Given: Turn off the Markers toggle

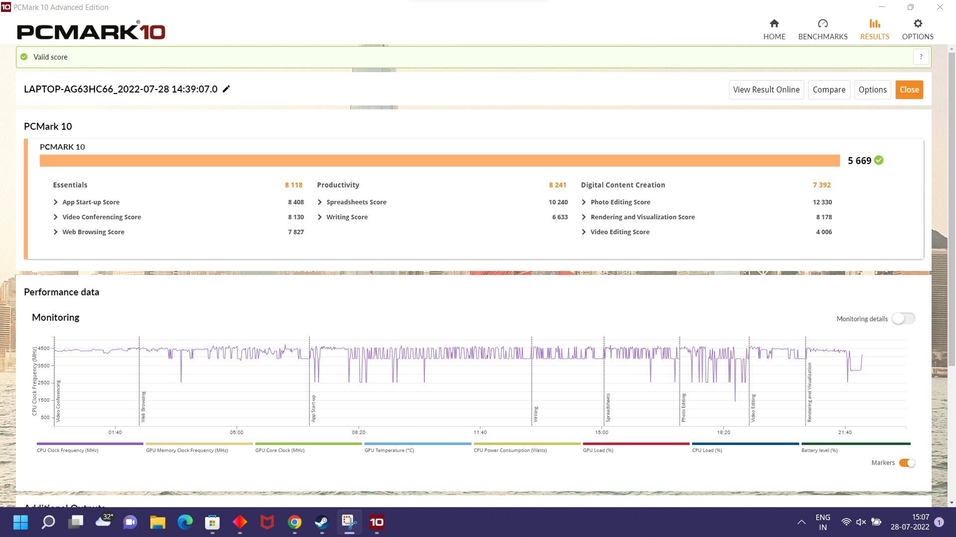Looking at the screenshot, I should point(907,463).
